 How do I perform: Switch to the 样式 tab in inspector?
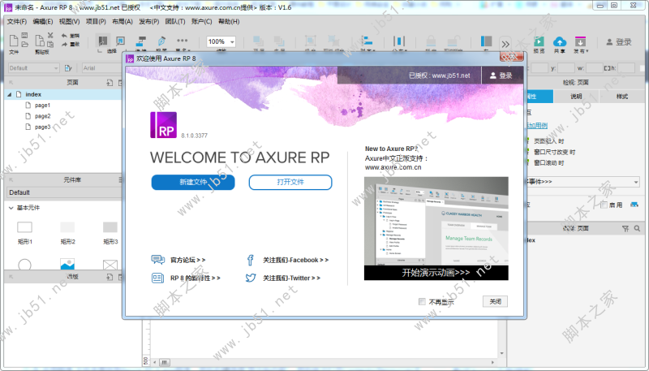(622, 96)
